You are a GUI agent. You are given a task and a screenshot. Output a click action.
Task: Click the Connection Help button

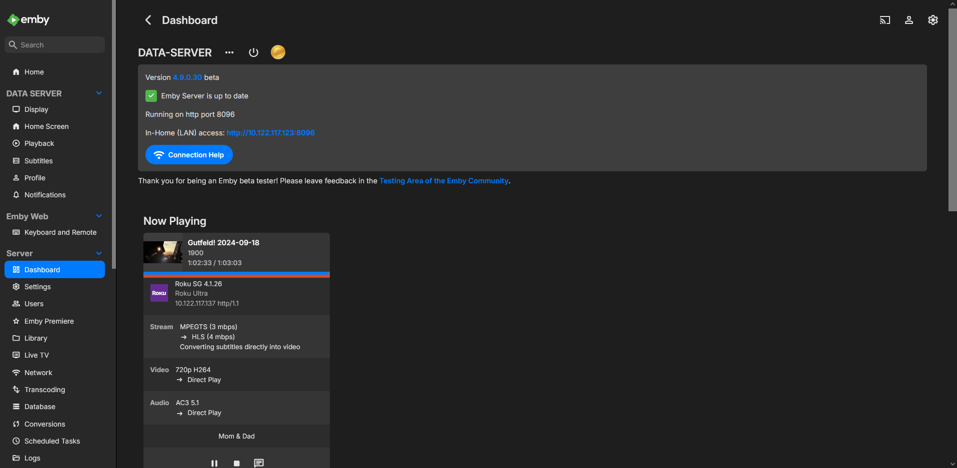[x=189, y=155]
